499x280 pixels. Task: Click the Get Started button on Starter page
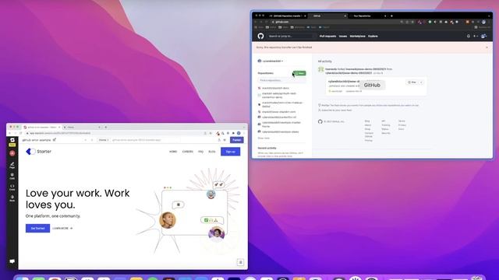[37, 228]
